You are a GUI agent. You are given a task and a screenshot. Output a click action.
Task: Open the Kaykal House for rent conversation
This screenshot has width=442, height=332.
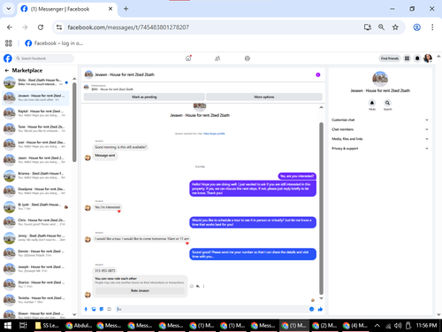pos(36,113)
